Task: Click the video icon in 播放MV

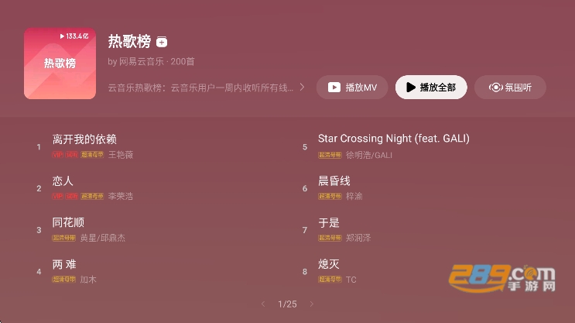Action: point(334,88)
